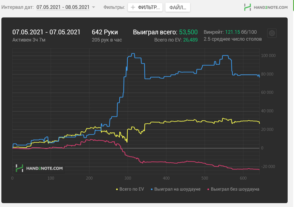294x207 pixels.
Task: Toggle 'Выиграл на шоудауне' legend series
Action: 176,189
